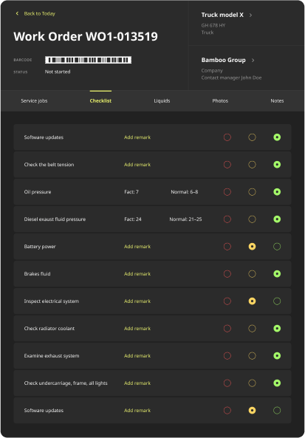
Task: Click yellow radio for Inspect electrical system
Action: point(253,301)
